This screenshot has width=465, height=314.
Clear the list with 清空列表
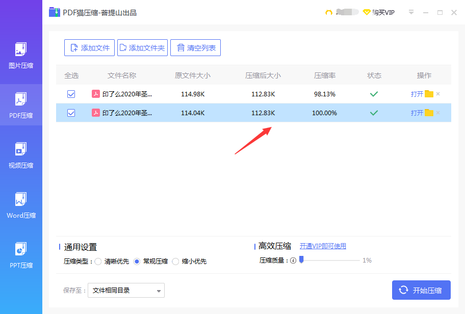(x=195, y=48)
